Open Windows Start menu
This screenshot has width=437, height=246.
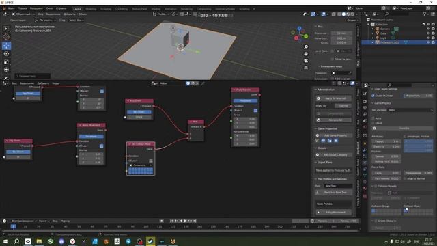(5, 241)
